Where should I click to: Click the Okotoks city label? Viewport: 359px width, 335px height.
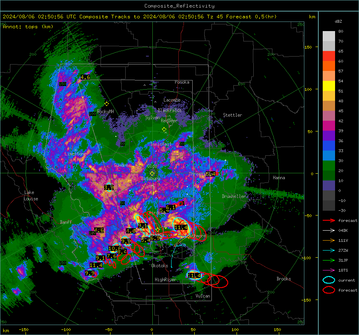(x=160, y=266)
